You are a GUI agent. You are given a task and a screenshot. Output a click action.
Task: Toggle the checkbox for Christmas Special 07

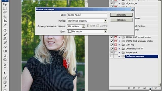pyautogui.click(x=112, y=49)
